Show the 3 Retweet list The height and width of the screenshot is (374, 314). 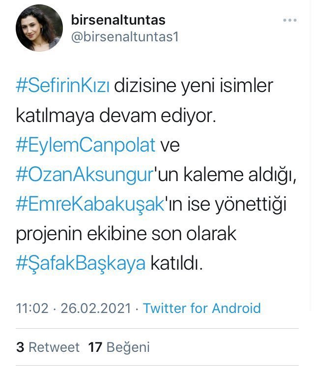(x=48, y=347)
